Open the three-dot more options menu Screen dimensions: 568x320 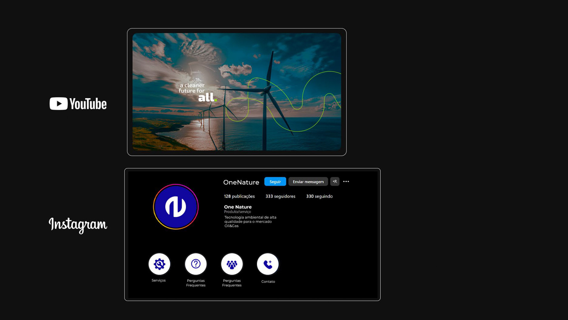click(x=346, y=182)
